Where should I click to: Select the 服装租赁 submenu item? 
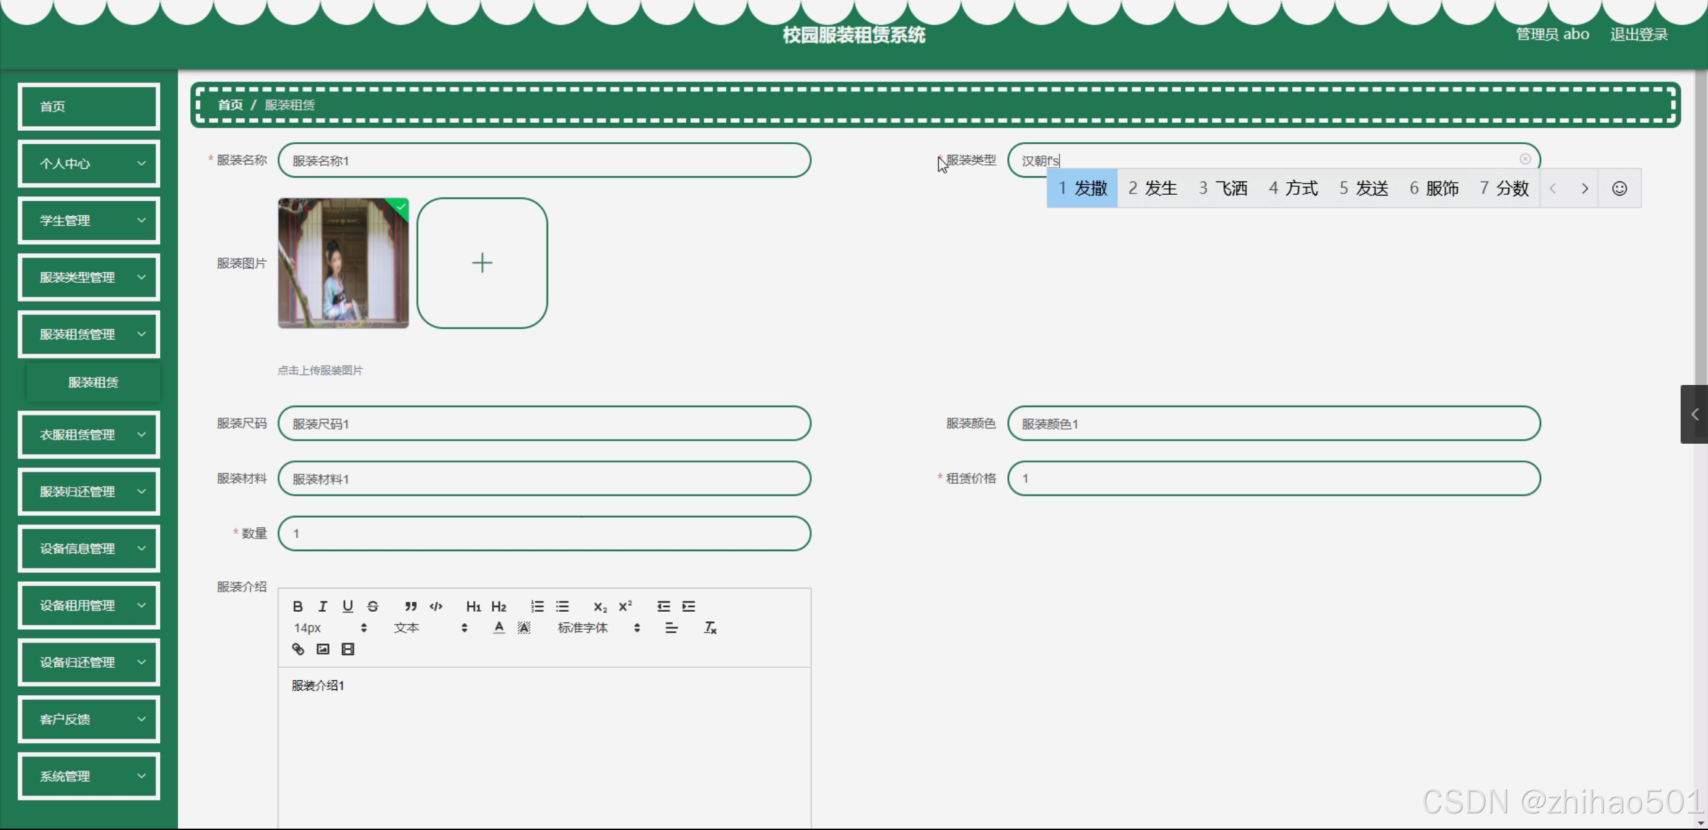93,382
